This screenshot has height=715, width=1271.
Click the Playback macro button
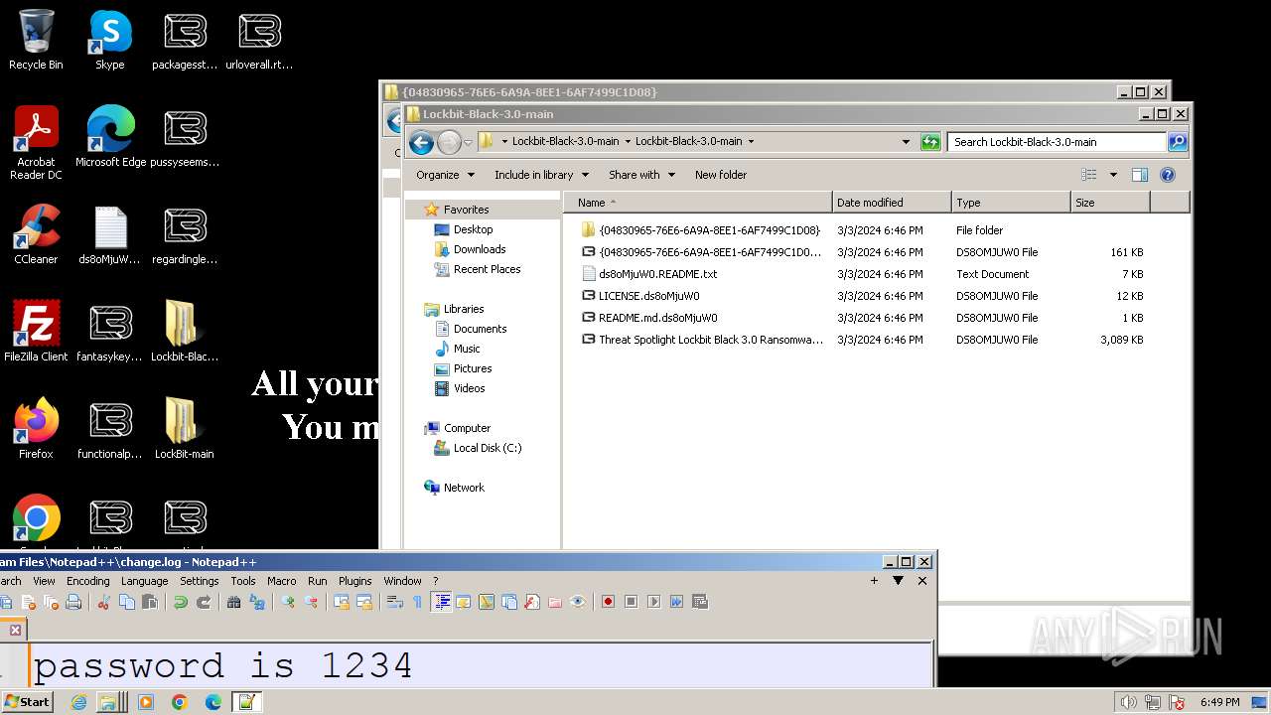coord(653,602)
